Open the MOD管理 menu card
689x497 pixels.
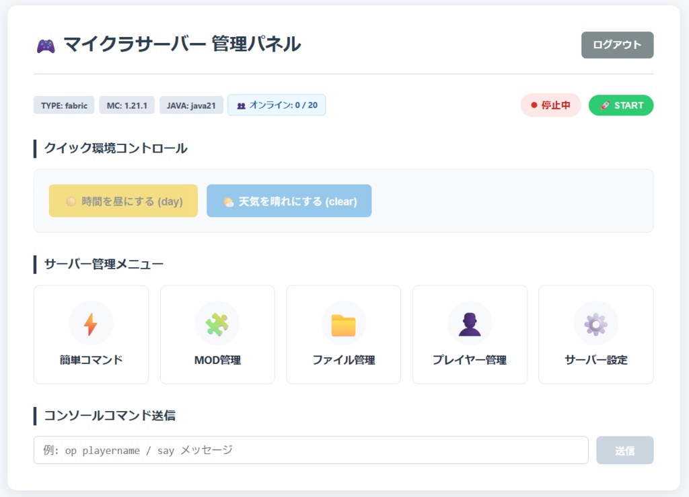tap(217, 334)
